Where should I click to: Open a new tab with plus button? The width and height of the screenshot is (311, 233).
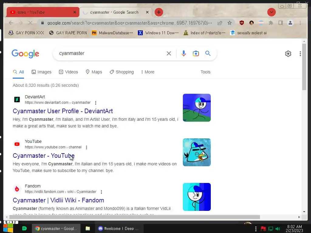click(x=159, y=12)
